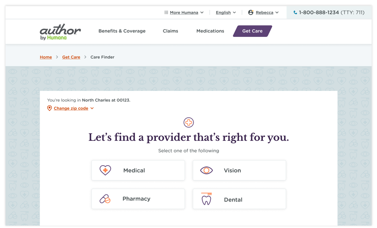Viewport: 377px width, 228px height.
Task: Click the Rebecca profile avatar icon
Action: coord(251,12)
